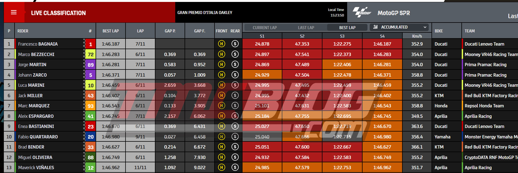Screen dimensions: 518x173
Task: Select rider Enea BASTIANINI
Action: 36,126
